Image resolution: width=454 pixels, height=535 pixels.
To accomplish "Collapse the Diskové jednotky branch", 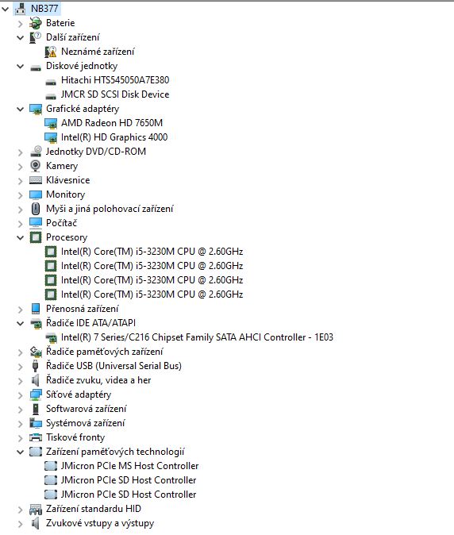I will pyautogui.click(x=21, y=66).
